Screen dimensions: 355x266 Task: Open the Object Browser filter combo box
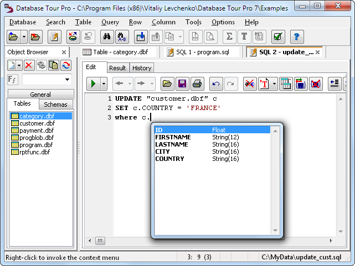pyautogui.click(x=47, y=80)
